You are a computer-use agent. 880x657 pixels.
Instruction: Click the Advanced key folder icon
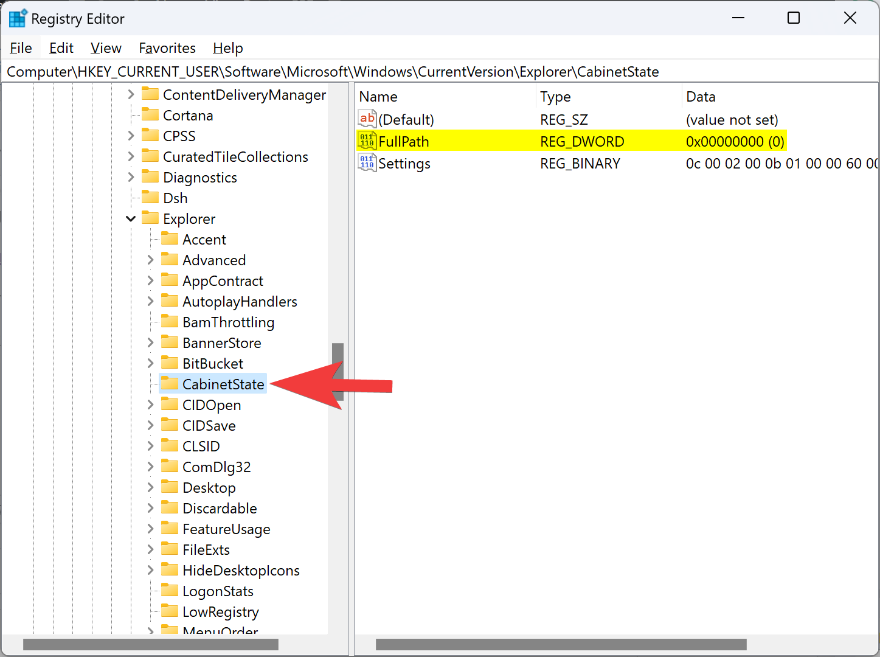coord(170,260)
